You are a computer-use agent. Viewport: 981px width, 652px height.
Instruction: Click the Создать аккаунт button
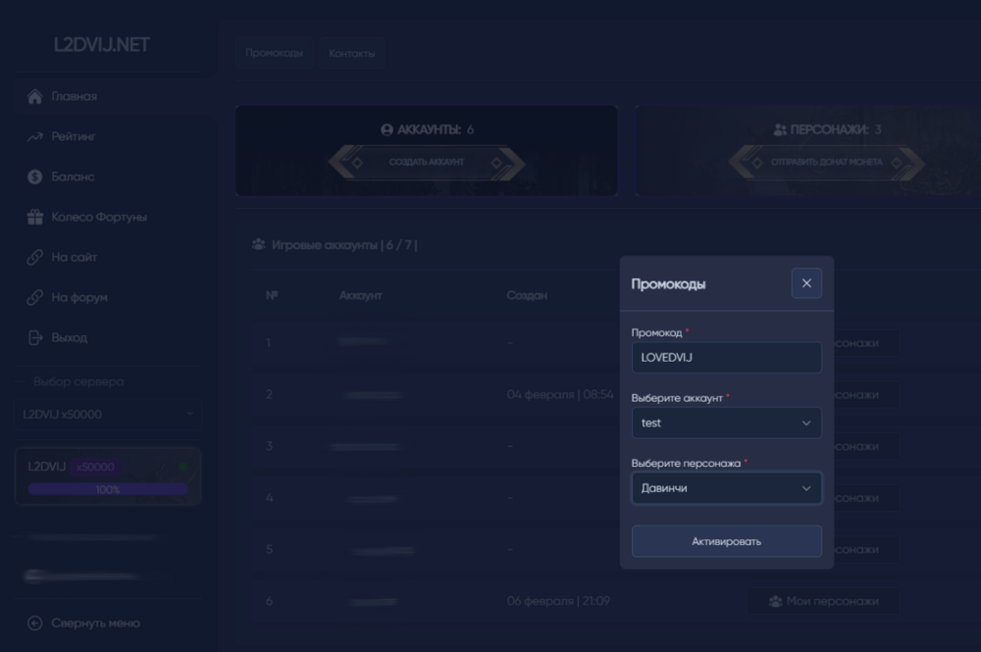427,162
